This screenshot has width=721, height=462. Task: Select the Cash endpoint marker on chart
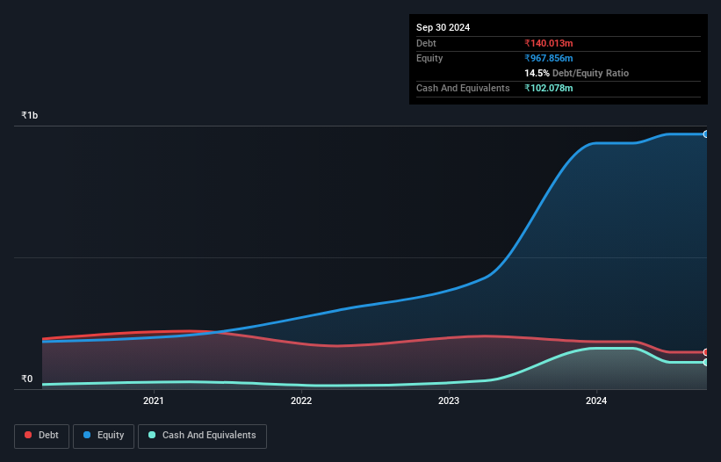pos(705,362)
